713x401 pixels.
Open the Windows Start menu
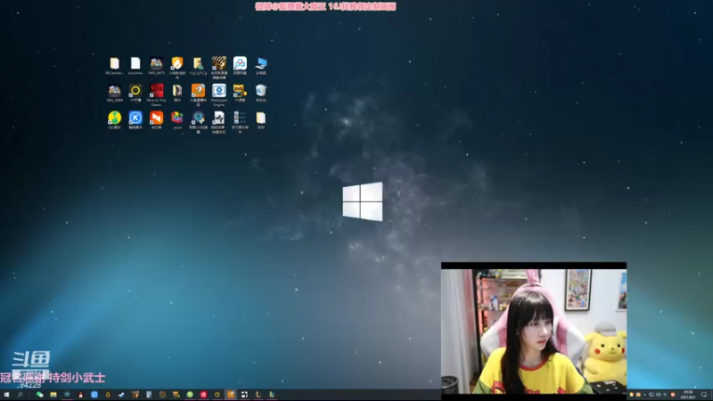coord(6,395)
